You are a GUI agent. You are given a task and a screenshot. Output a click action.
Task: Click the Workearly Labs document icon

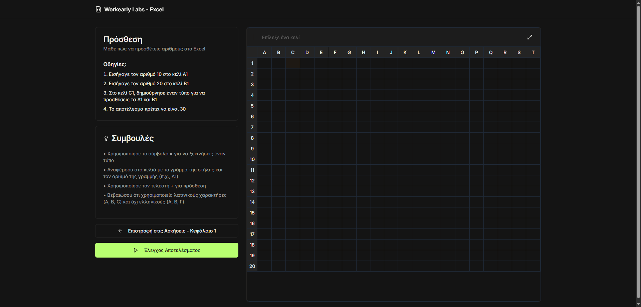coord(98,9)
